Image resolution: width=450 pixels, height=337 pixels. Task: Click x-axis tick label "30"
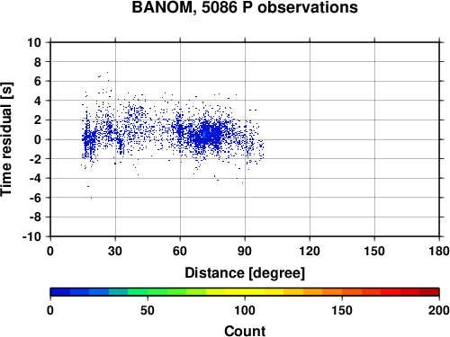[x=115, y=251]
